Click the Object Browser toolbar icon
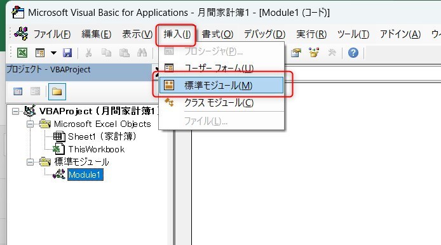 click(314, 53)
